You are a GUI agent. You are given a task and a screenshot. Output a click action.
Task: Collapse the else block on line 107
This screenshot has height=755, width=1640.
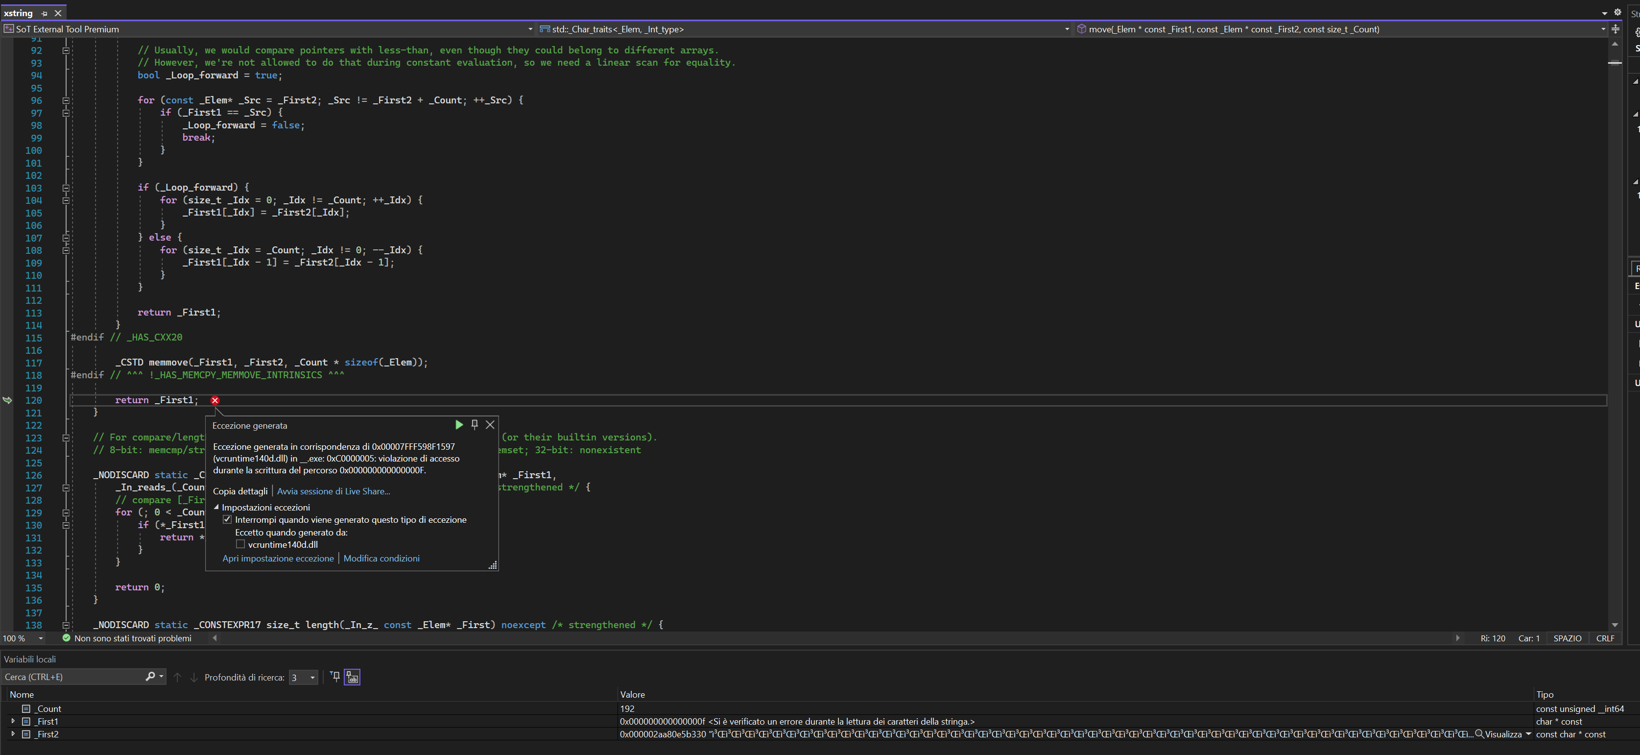66,238
